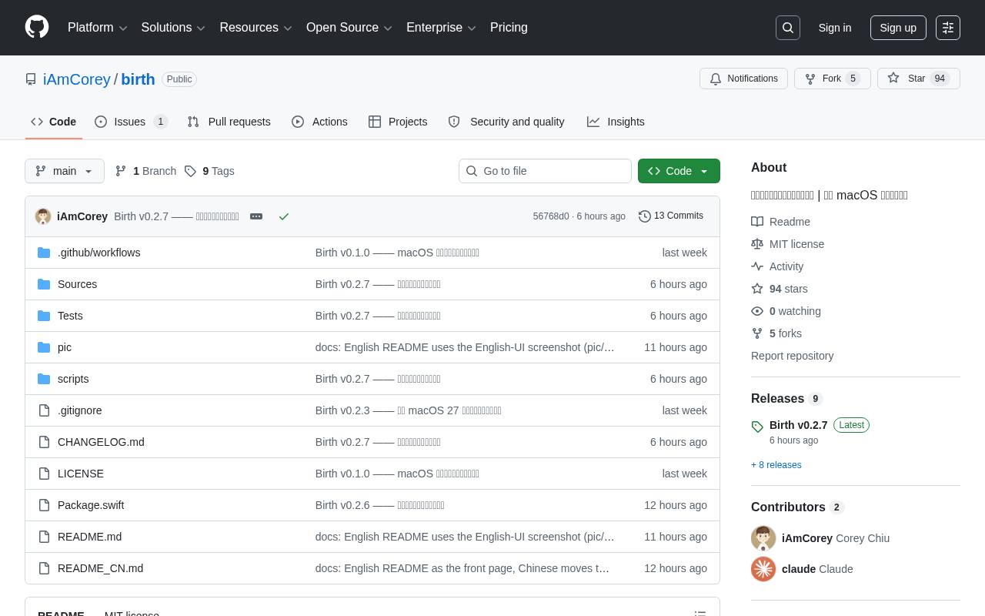Open iAmCorey avatar in latest commit bar
Image resolution: width=985 pixels, height=616 pixels.
43,216
